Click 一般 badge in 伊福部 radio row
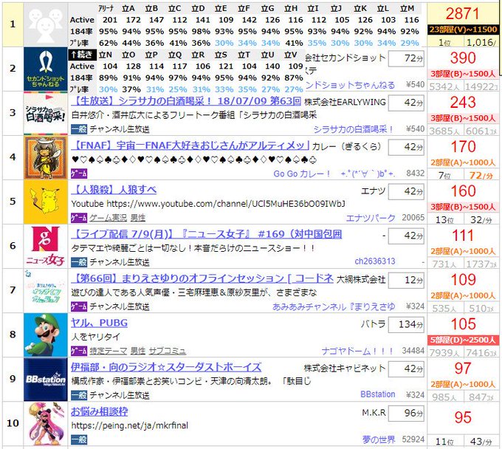The width and height of the screenshot is (502, 449). click(79, 395)
